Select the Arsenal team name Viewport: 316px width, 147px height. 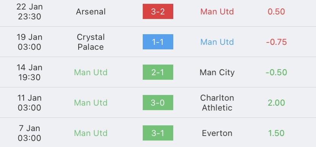[x=91, y=12]
